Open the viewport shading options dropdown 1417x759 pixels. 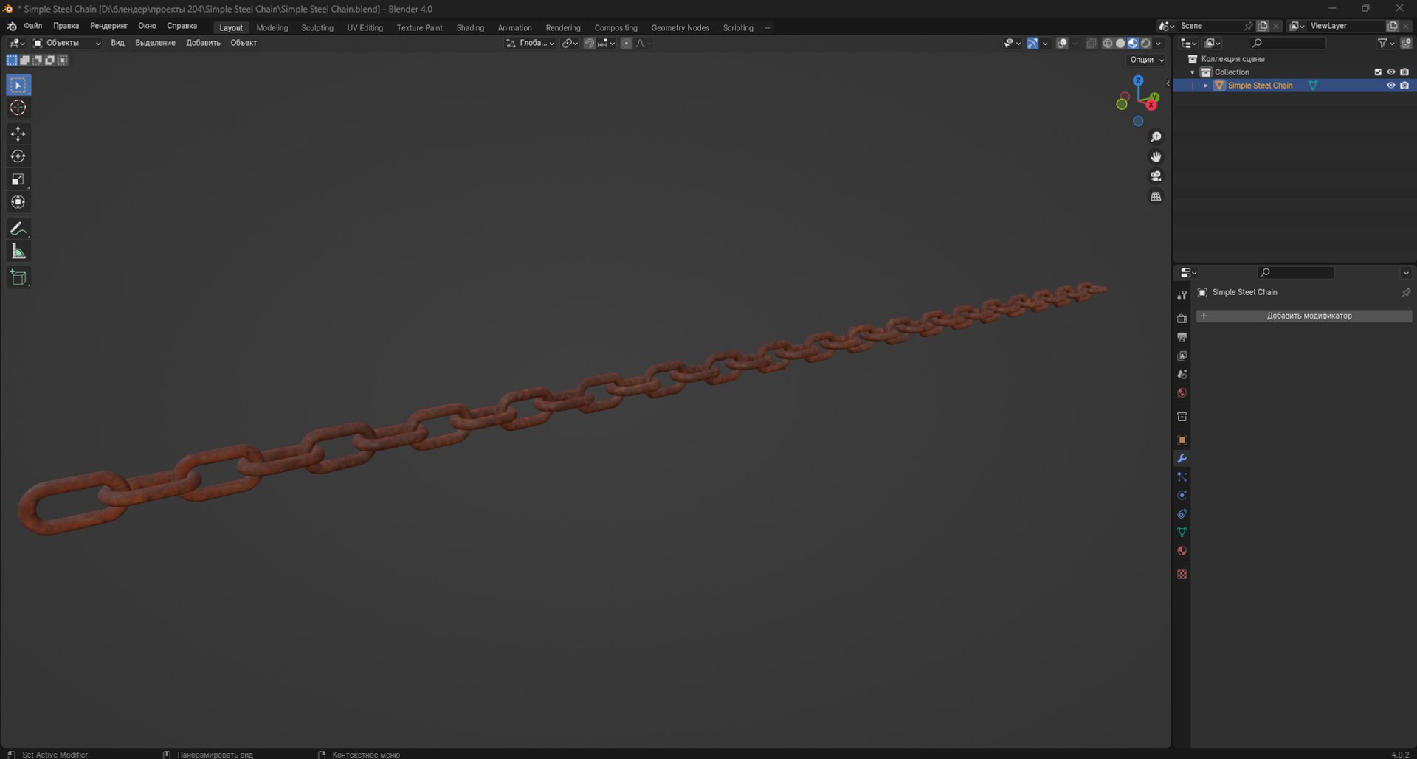pyautogui.click(x=1159, y=44)
